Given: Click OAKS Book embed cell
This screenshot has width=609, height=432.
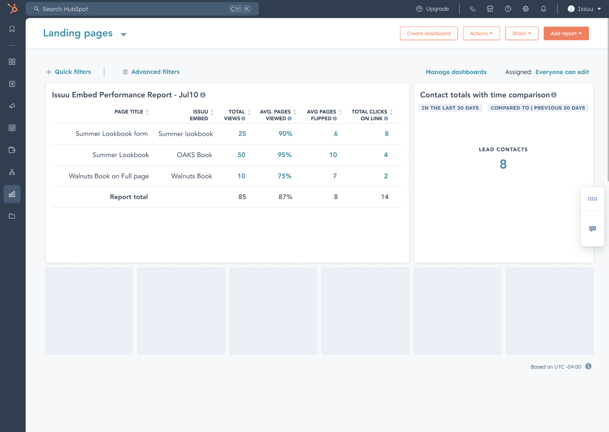Looking at the screenshot, I should coord(195,155).
